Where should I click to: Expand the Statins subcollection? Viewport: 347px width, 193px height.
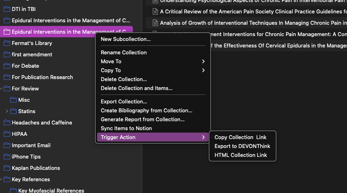7,111
